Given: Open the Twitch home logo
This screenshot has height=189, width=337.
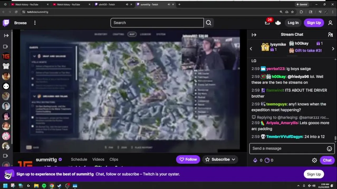Looking at the screenshot, I should [6, 23].
